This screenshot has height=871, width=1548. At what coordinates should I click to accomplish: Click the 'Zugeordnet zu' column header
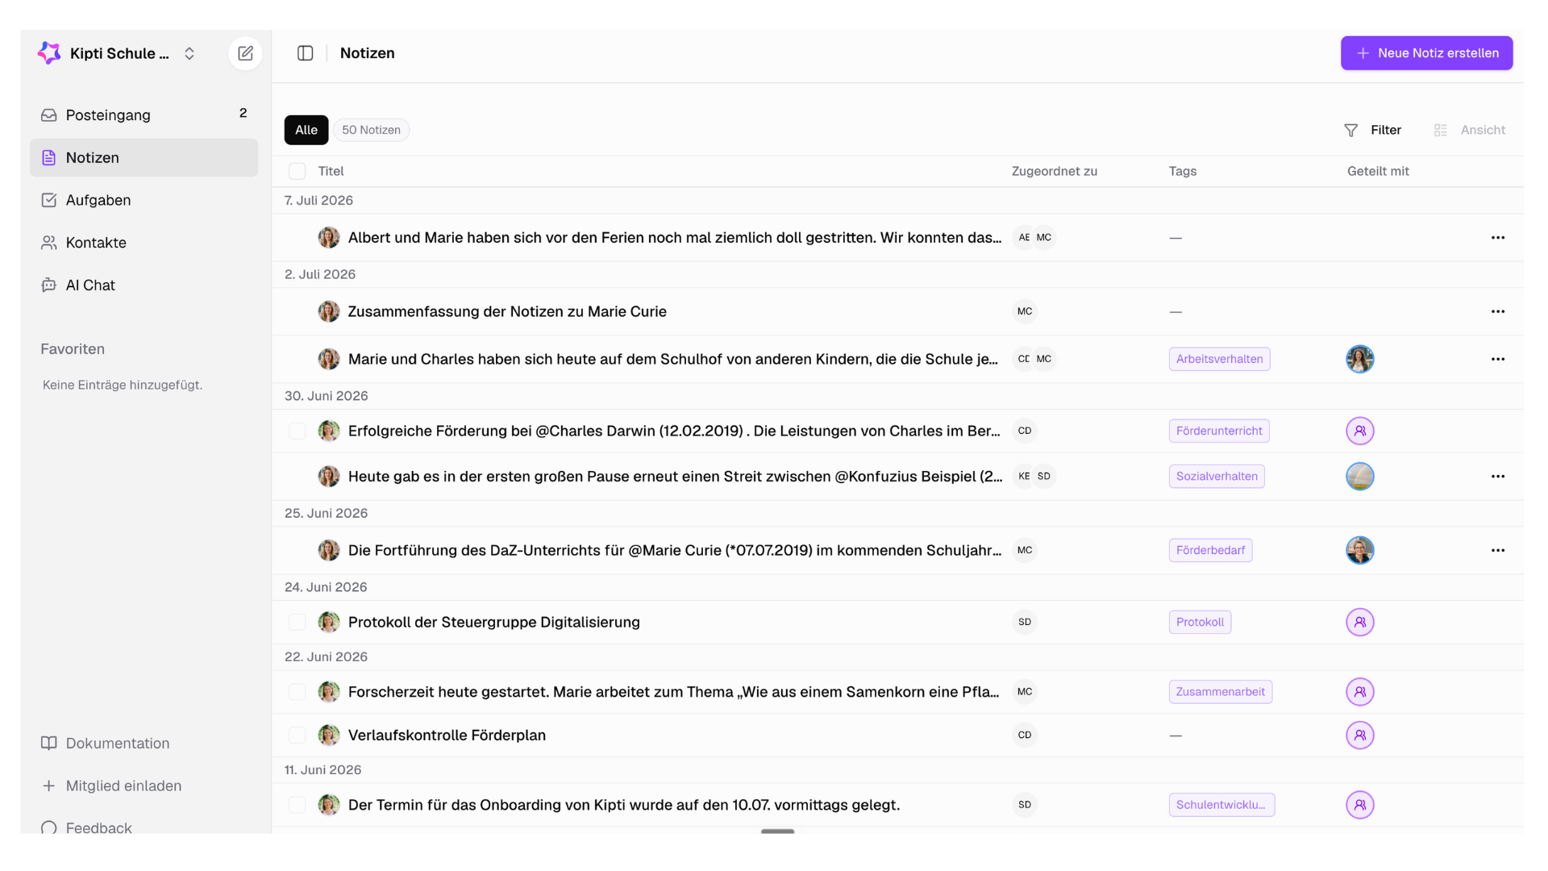[1055, 172]
